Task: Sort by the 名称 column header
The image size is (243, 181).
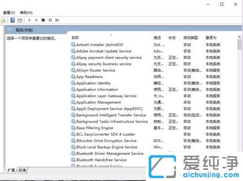Action: [75, 37]
